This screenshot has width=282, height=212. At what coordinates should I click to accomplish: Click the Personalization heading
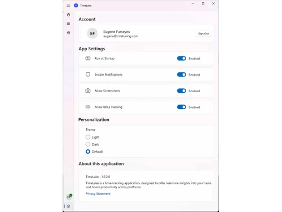click(94, 120)
